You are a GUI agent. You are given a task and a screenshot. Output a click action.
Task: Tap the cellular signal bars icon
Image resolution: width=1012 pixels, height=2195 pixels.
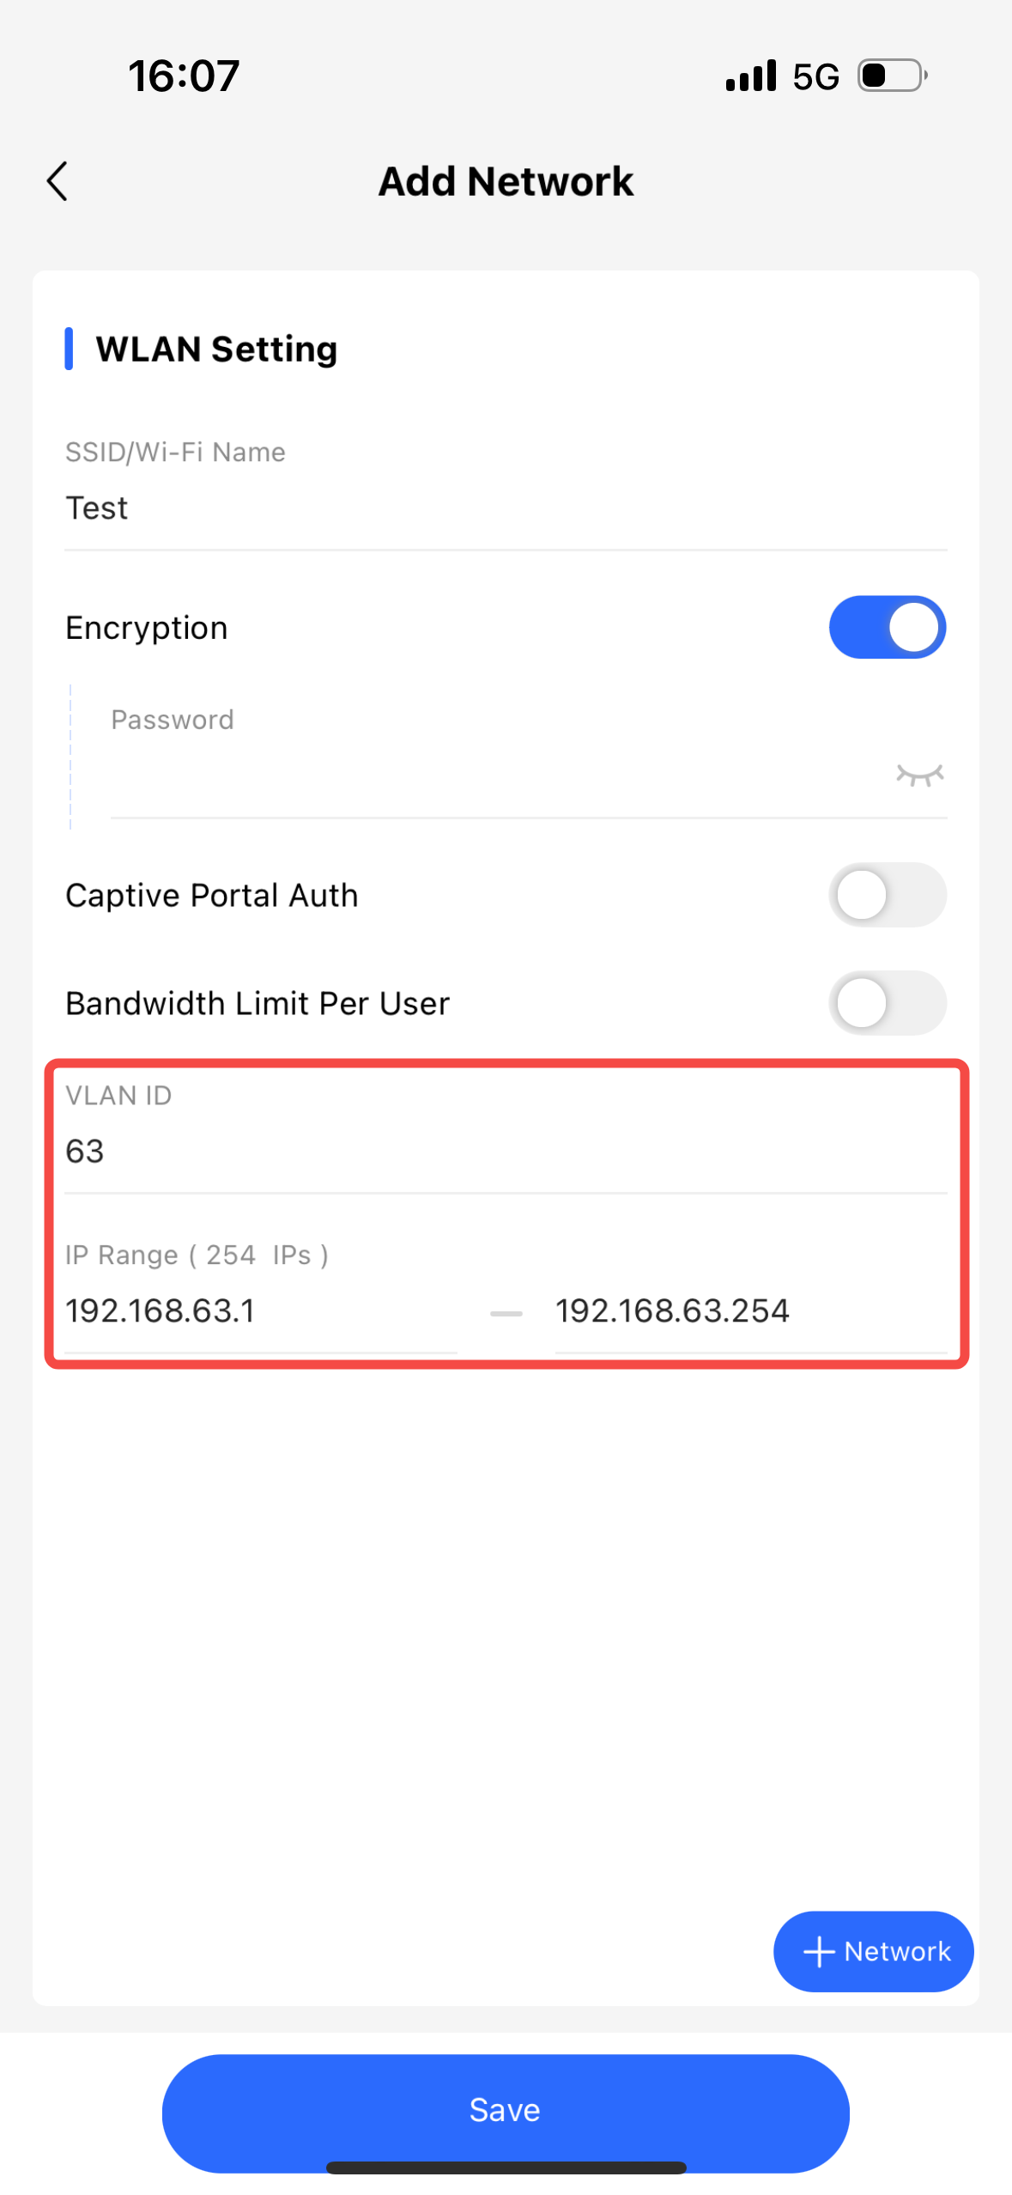click(x=751, y=76)
